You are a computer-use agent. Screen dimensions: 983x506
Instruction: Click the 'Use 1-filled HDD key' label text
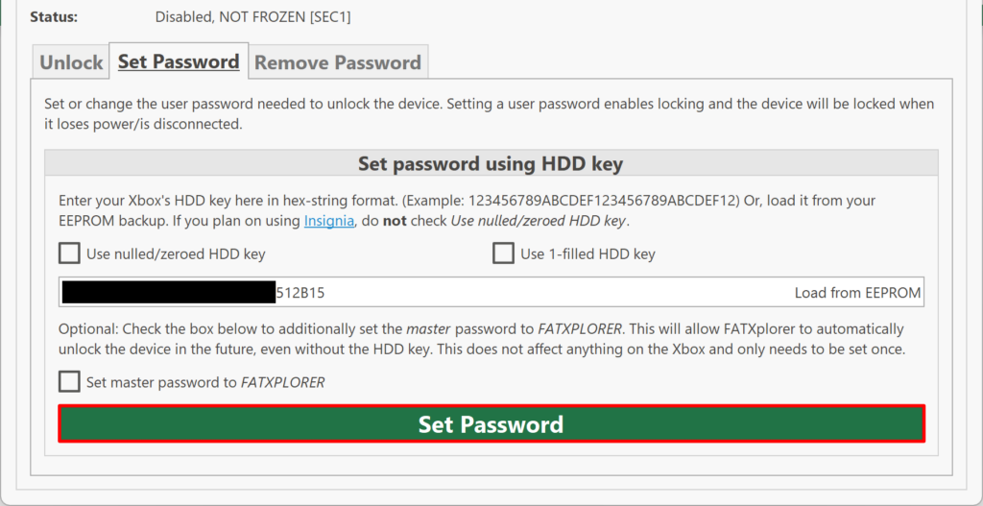point(588,254)
